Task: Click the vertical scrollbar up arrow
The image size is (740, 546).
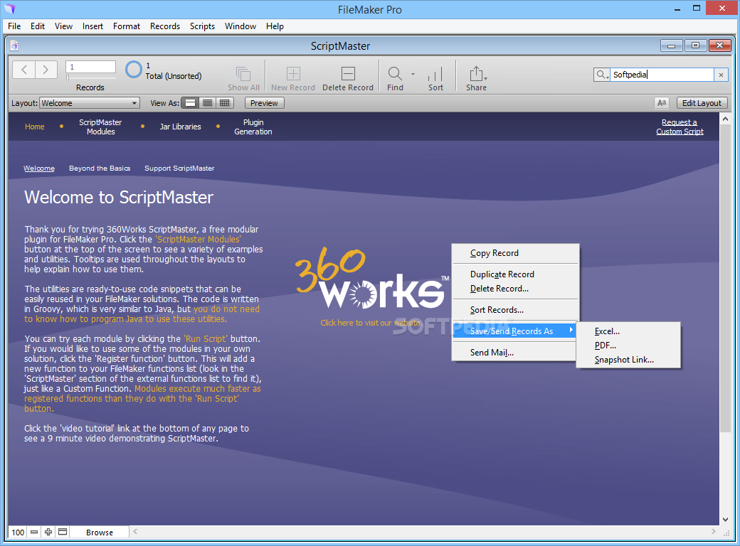Action: coord(725,118)
